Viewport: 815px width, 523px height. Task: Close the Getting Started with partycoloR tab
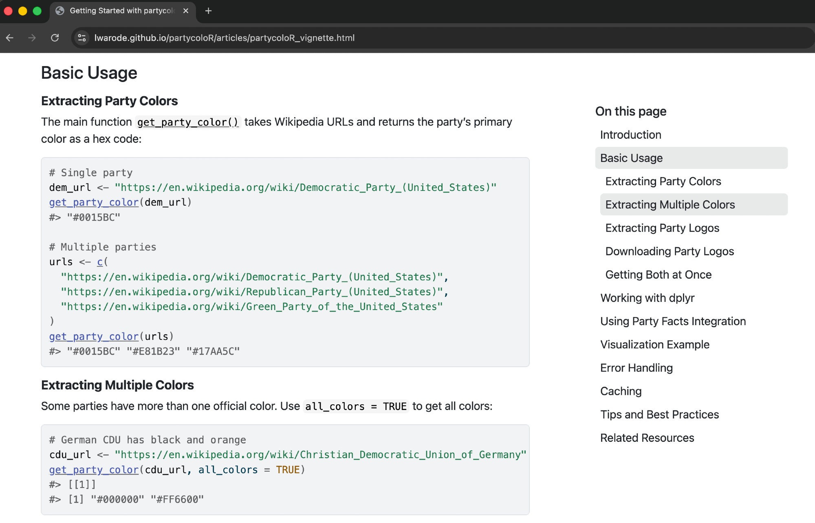(186, 11)
